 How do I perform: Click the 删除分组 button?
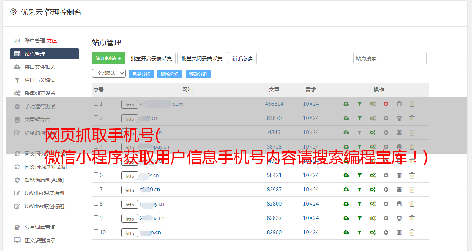[170, 74]
